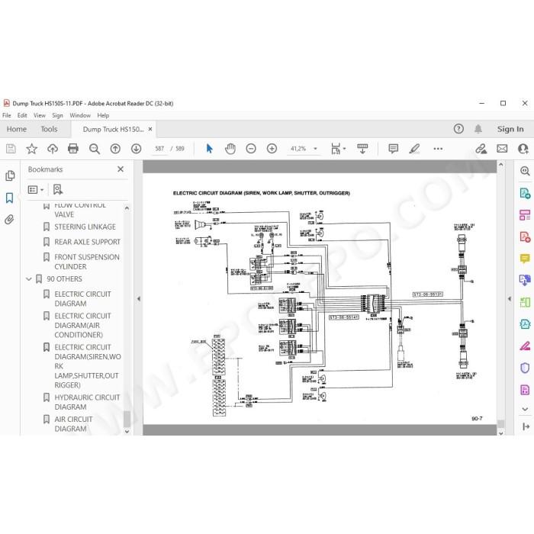
Task: Open fit page options tool
Action: [338, 149]
